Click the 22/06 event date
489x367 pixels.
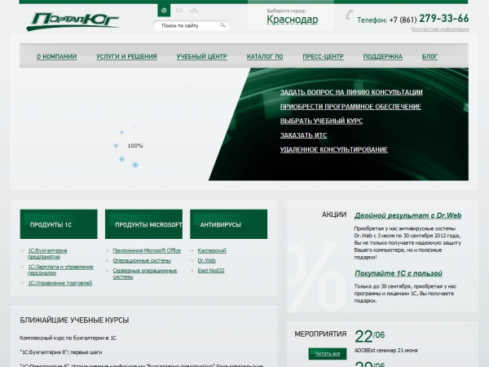[x=369, y=336]
